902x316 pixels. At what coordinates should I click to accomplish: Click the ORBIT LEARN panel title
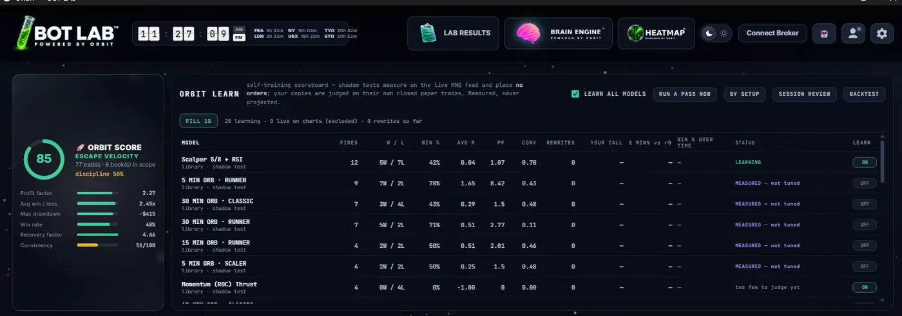pos(209,94)
